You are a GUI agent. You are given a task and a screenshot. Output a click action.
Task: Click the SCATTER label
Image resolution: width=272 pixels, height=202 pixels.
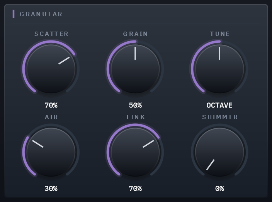point(51,34)
